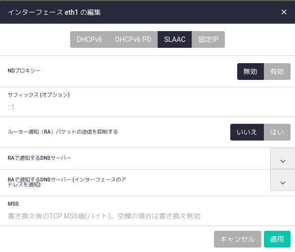Select はい to suppress RA packets

(x=277, y=132)
